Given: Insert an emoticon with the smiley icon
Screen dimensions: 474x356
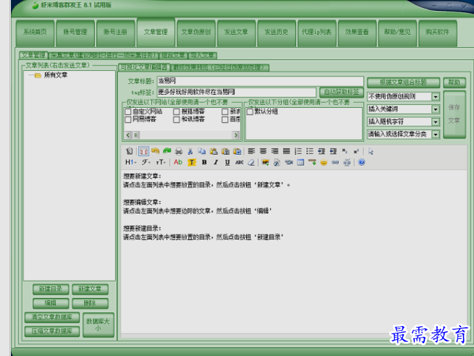Looking at the screenshot, I should tap(324, 162).
